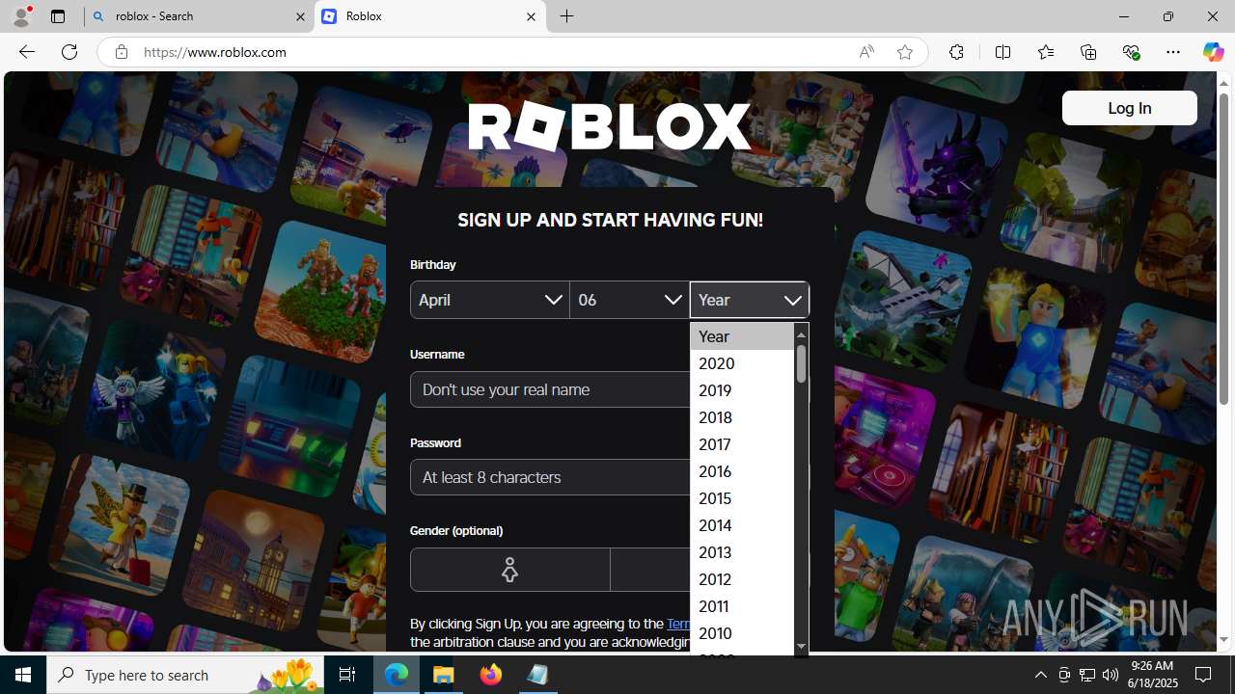Select 2020 from year list
The height and width of the screenshot is (694, 1235).
(x=742, y=363)
